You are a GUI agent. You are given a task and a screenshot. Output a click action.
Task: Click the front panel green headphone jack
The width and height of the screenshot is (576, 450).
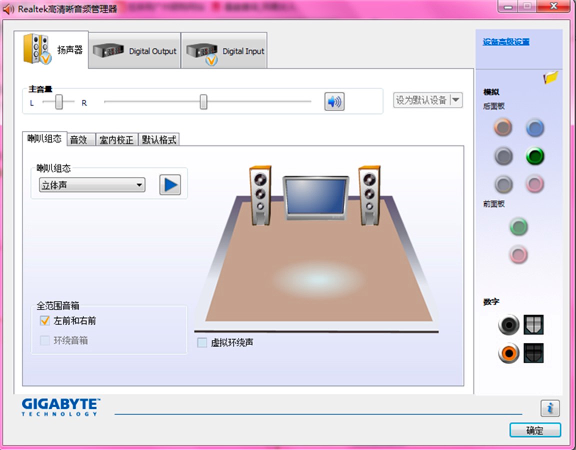tap(518, 227)
